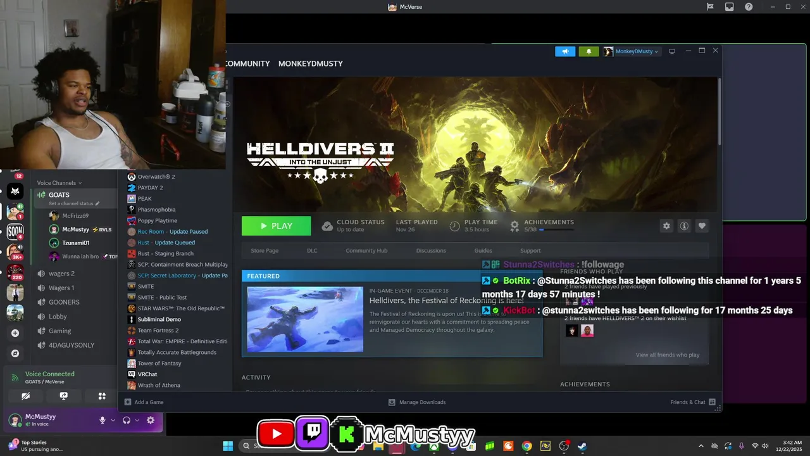The width and height of the screenshot is (810, 456).
Task: Open the DLC tab
Action: coord(312,251)
